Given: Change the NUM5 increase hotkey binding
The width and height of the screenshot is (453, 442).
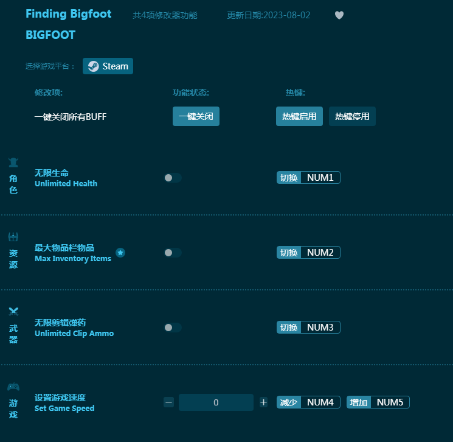Looking at the screenshot, I should (x=390, y=402).
